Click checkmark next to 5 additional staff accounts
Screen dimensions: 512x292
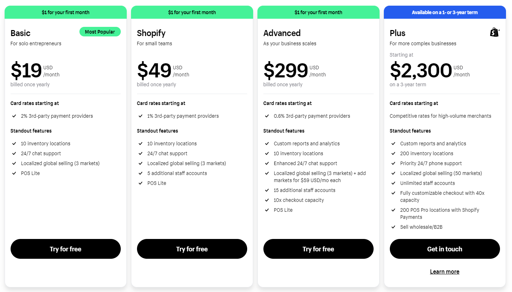[141, 173]
